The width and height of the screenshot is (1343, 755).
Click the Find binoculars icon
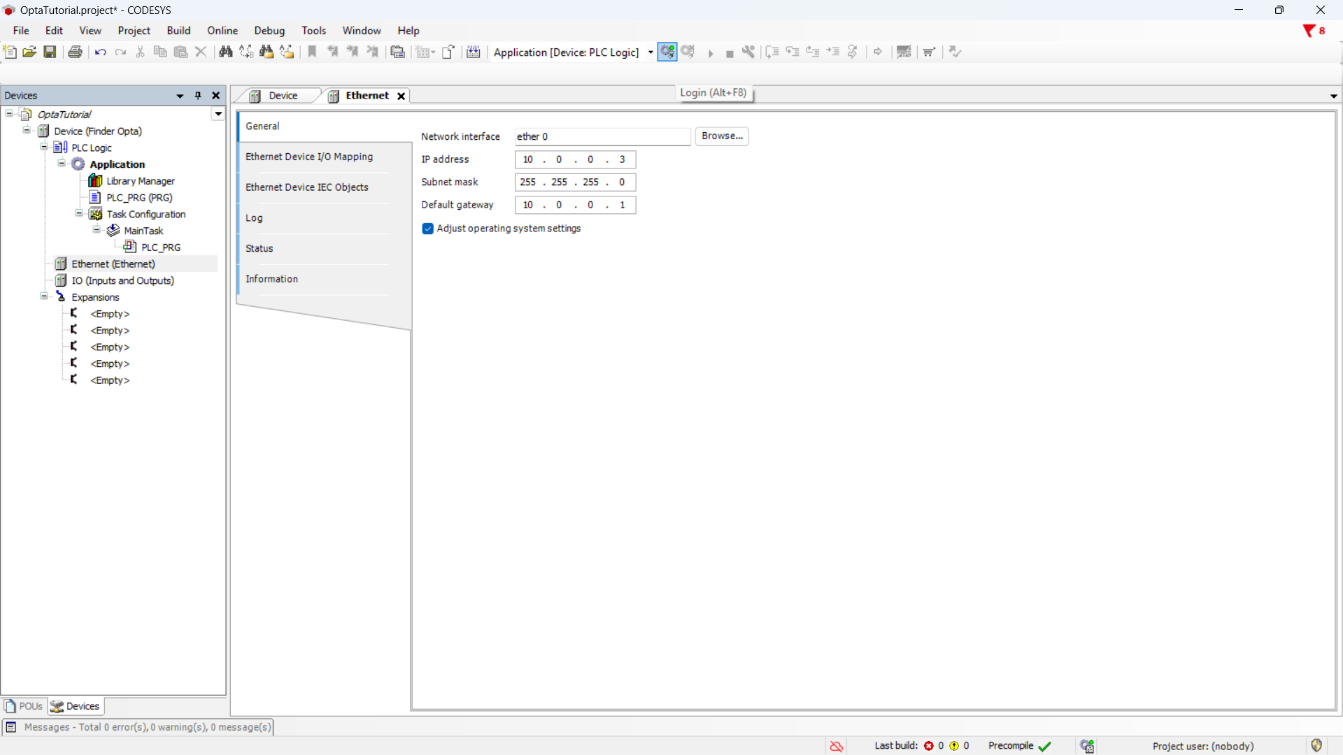pos(225,52)
